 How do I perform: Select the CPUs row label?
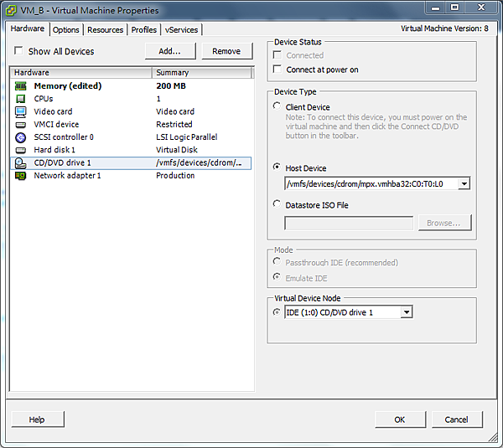click(44, 99)
